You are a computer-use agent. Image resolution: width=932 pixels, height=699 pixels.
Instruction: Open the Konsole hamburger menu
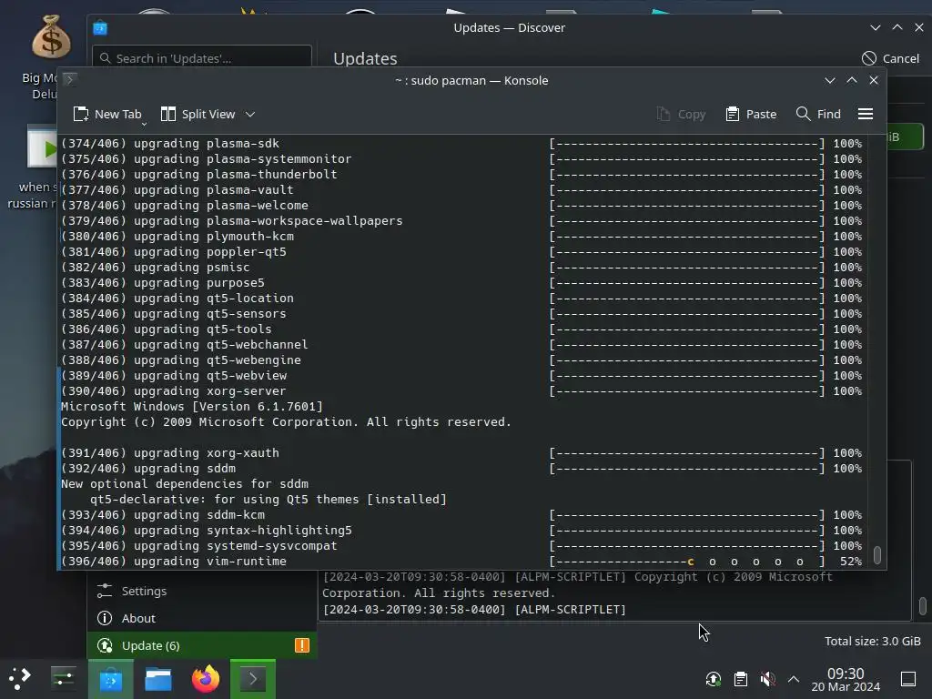coord(866,114)
